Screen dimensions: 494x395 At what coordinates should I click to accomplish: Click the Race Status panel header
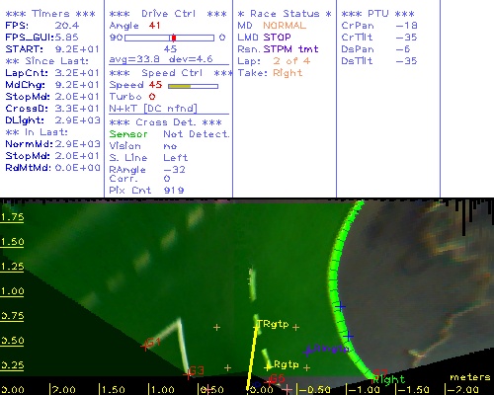[285, 14]
